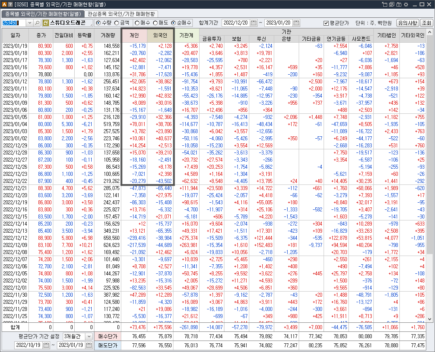The image size is (435, 352).
Task: Click the 기관계 column header
Action: (x=186, y=35)
